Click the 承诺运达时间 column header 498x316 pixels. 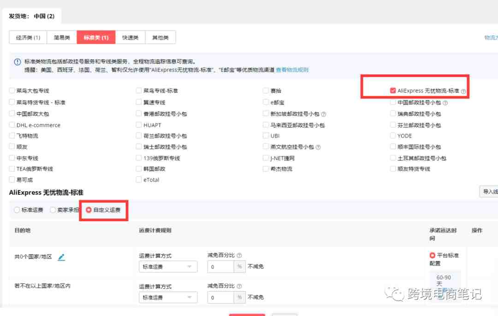pyautogui.click(x=443, y=234)
